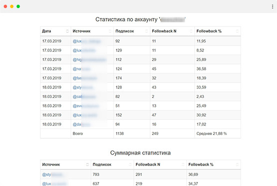Screen dimensions: 277x186
Task: Sort account table by Источник sort icon
Action: click(x=110, y=31)
